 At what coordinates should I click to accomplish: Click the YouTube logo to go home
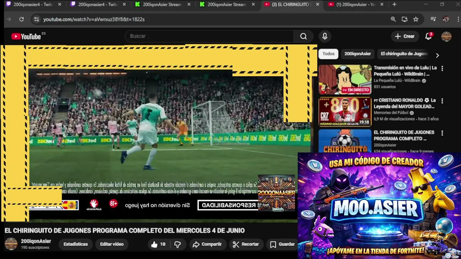pyautogui.click(x=26, y=36)
